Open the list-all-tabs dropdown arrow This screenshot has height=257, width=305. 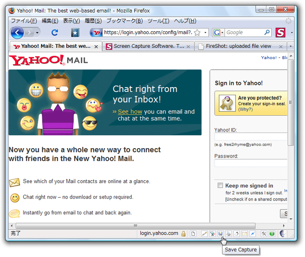290,46
